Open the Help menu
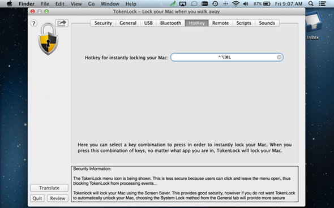Screen dimensions: 334x208 point(131,4)
